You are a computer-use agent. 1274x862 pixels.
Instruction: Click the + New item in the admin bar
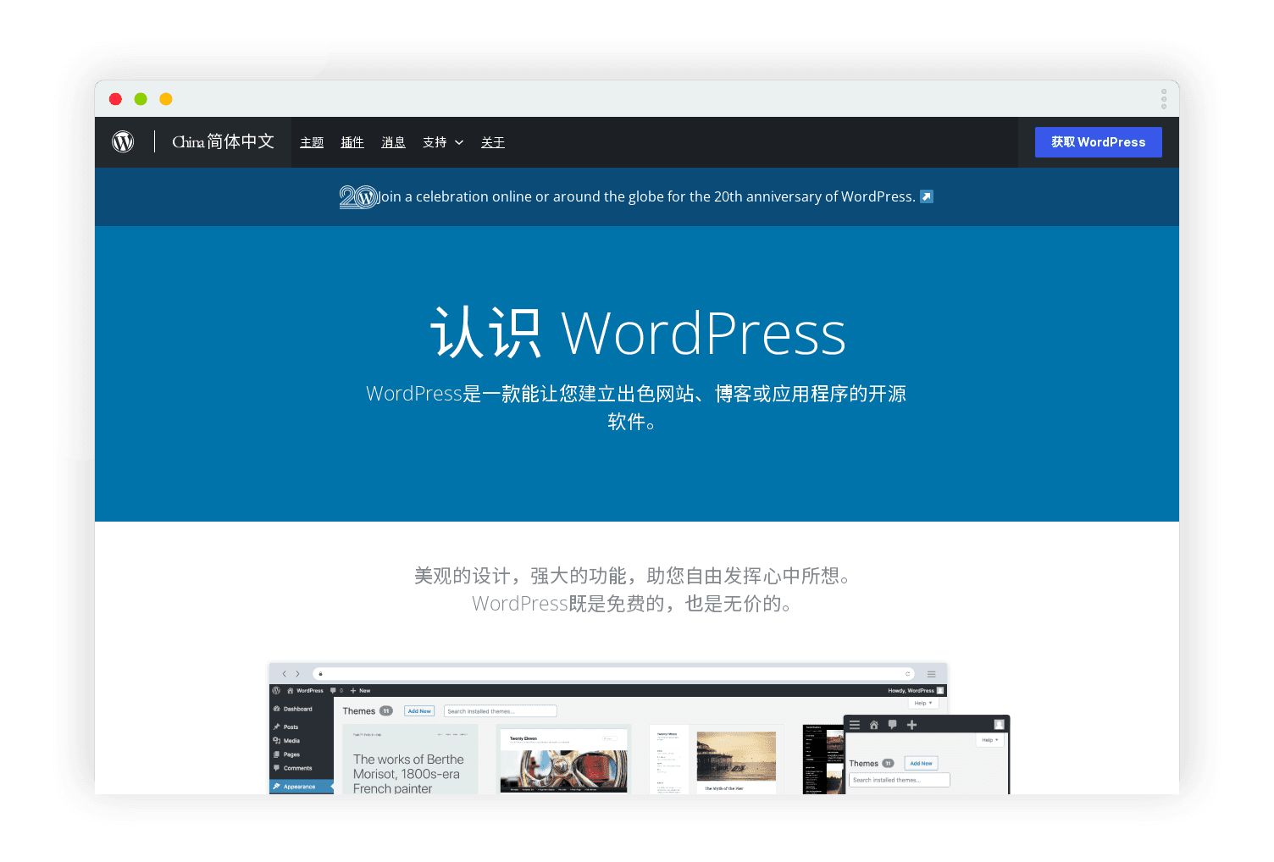(361, 691)
